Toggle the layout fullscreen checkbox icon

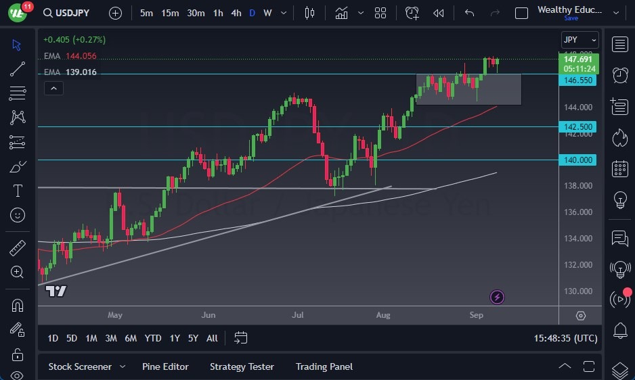pos(521,13)
